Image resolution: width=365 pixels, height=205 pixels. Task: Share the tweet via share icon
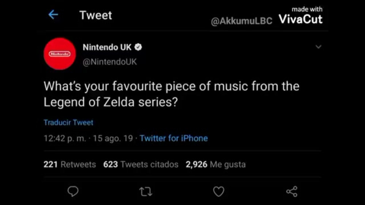coord(292,192)
